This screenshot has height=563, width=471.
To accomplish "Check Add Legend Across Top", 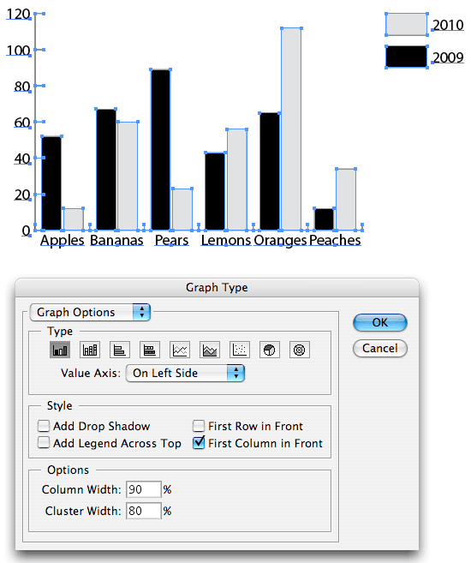I will [x=44, y=443].
